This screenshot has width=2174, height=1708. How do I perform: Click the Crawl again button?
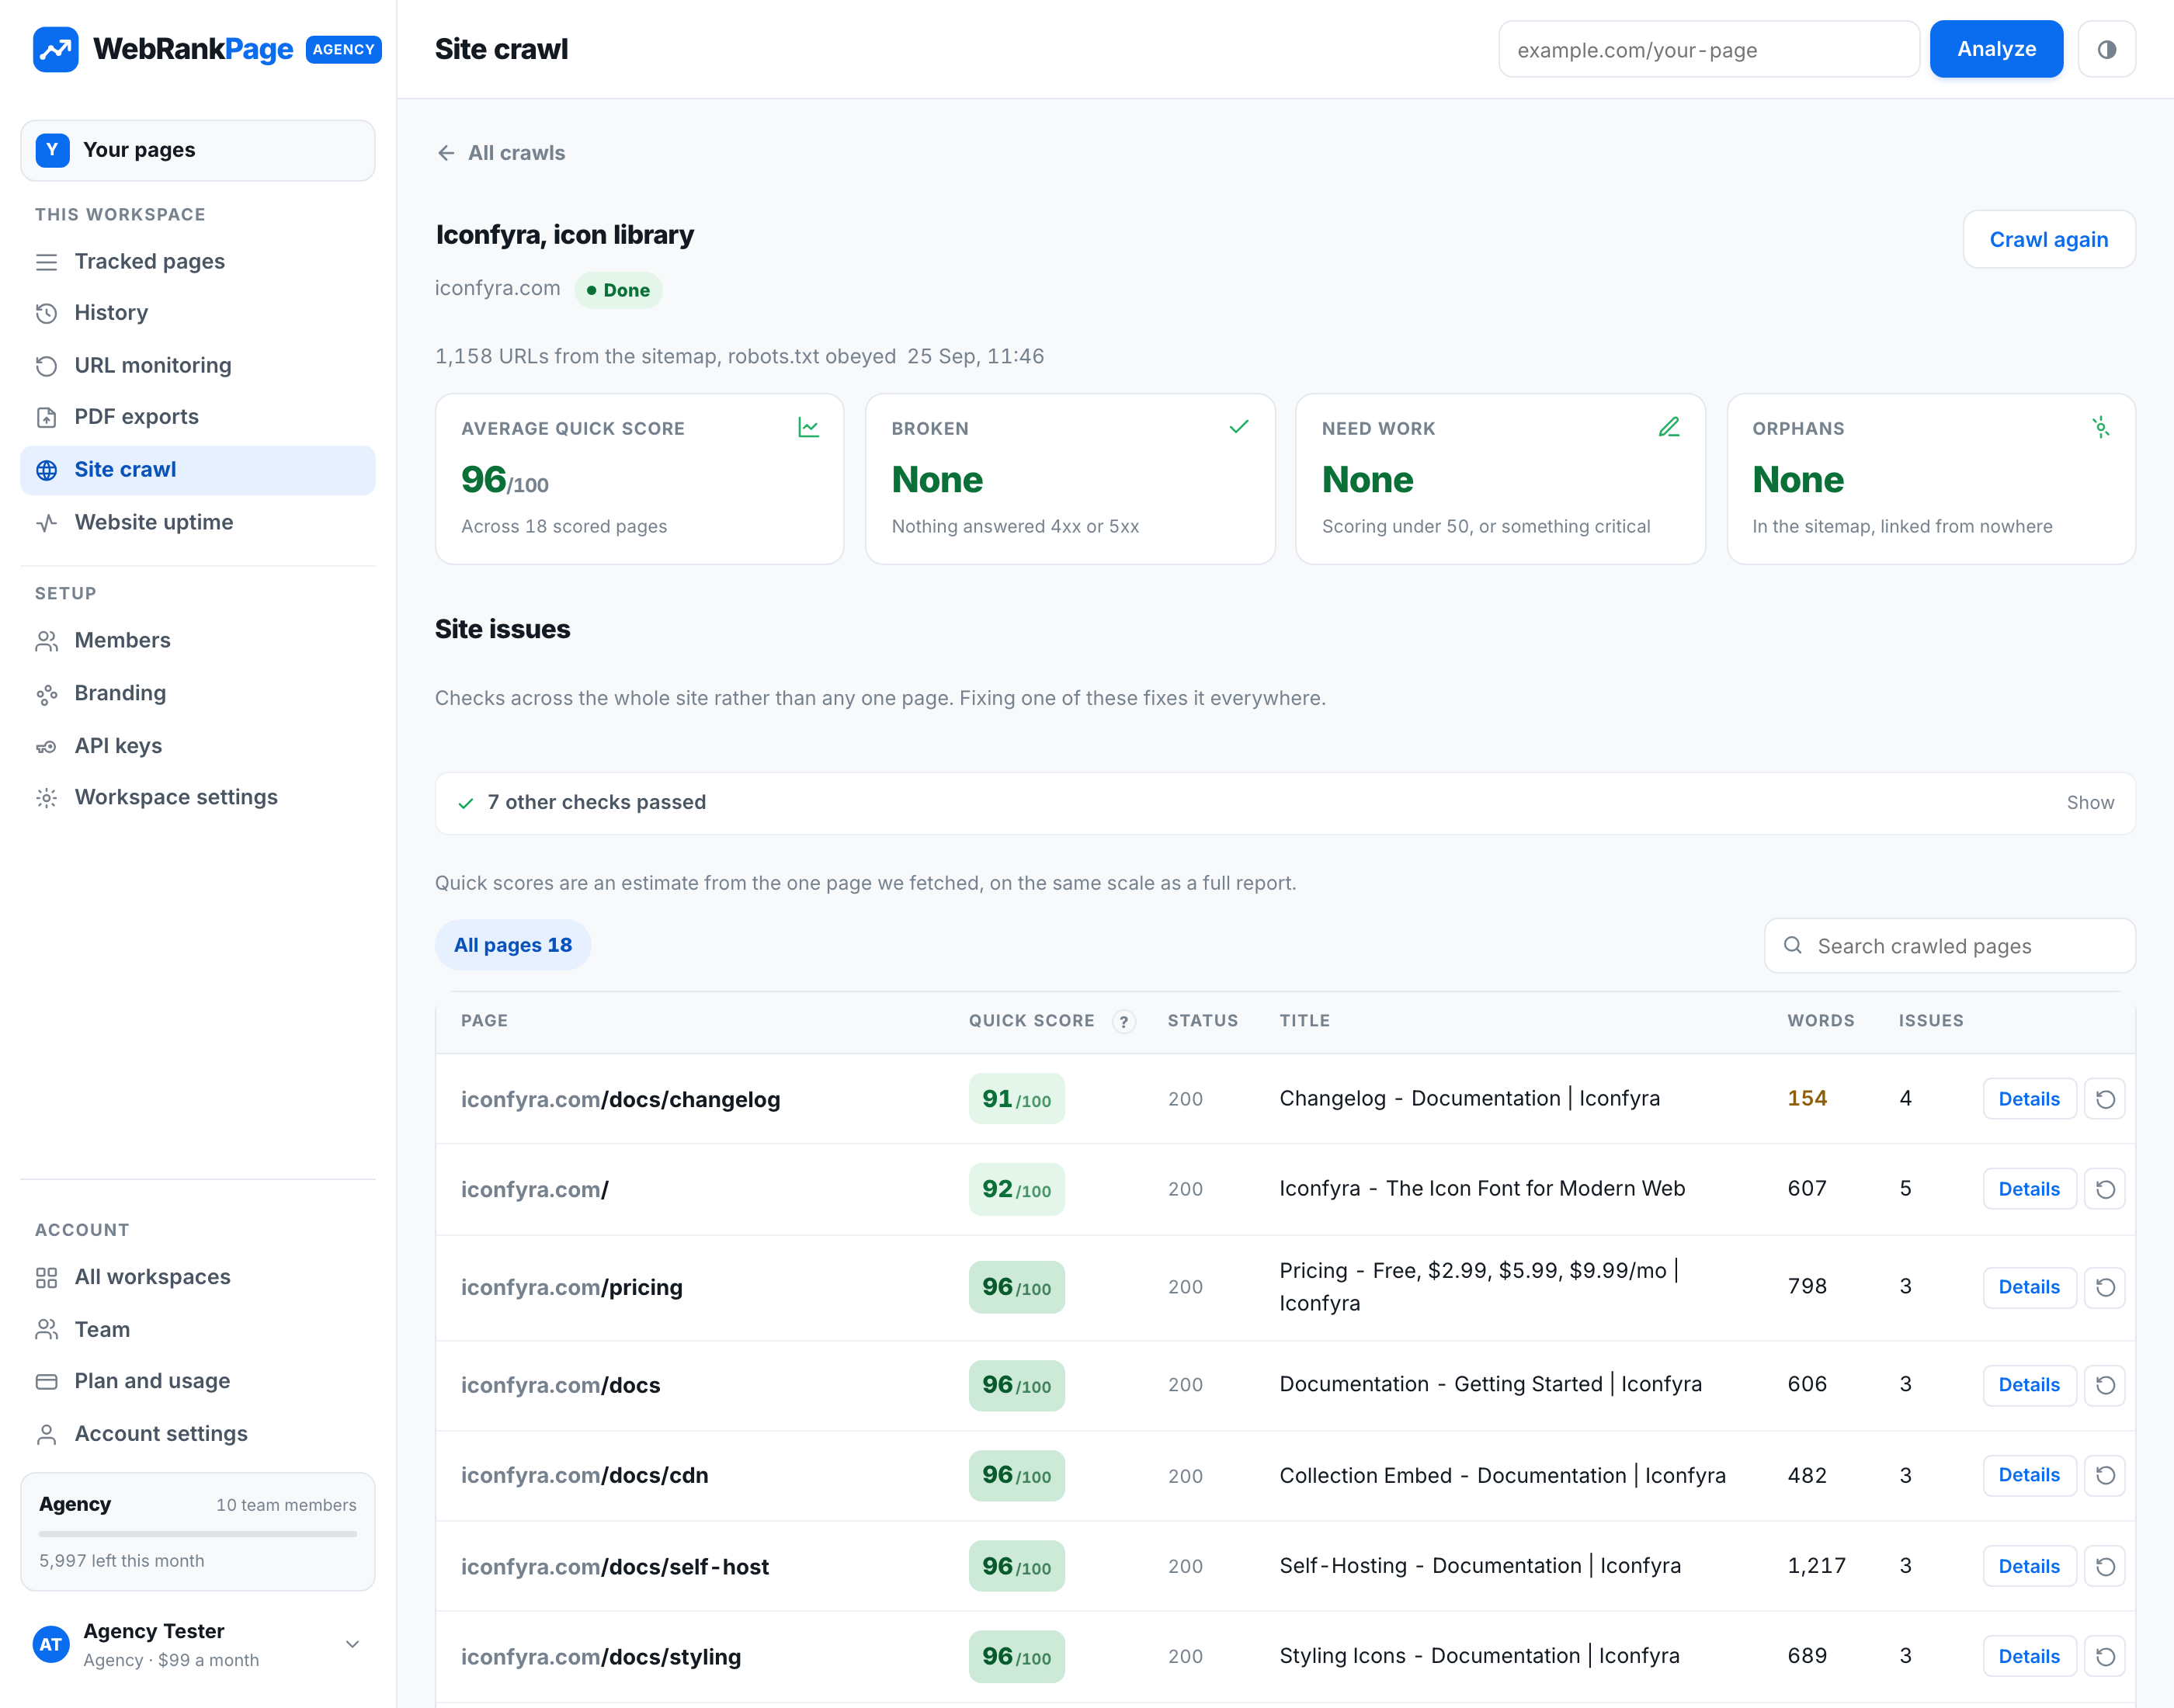click(x=2048, y=239)
